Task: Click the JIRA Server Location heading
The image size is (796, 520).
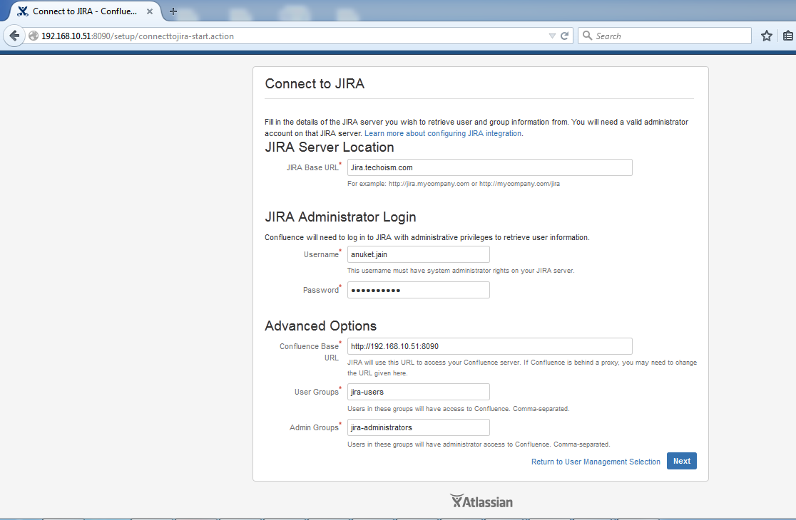Action: pos(329,147)
